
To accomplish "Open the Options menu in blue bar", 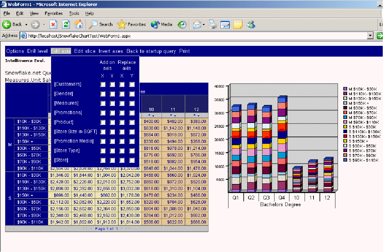I will (15, 51).
